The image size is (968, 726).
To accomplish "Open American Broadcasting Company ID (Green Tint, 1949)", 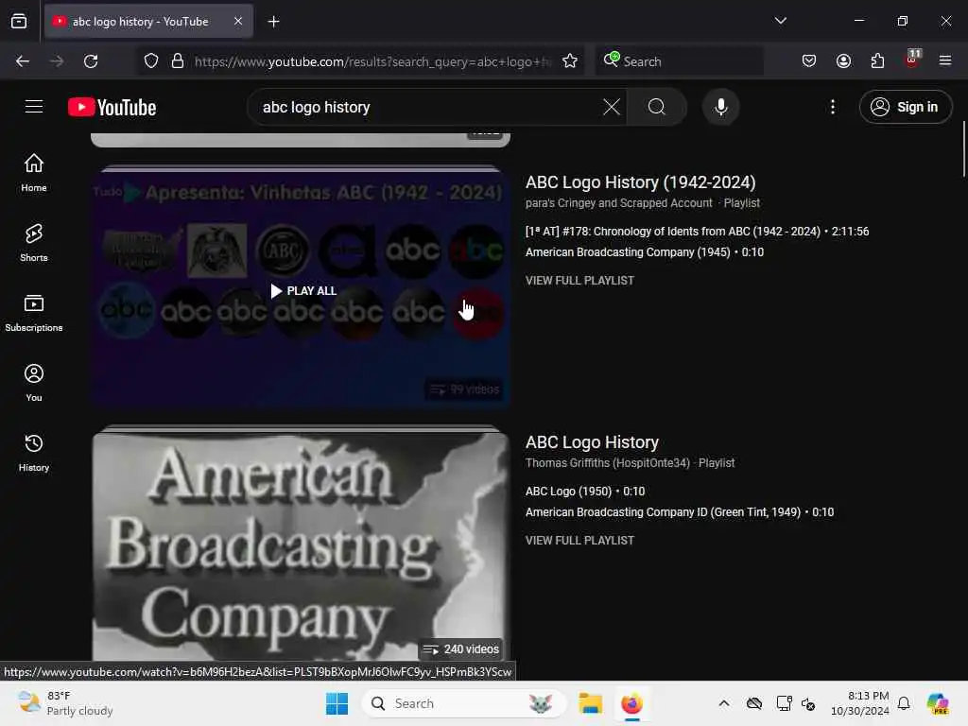I will coord(680,512).
